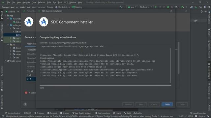Open the Tools menu
The height and width of the screenshot is (118, 211).
[60, 2]
